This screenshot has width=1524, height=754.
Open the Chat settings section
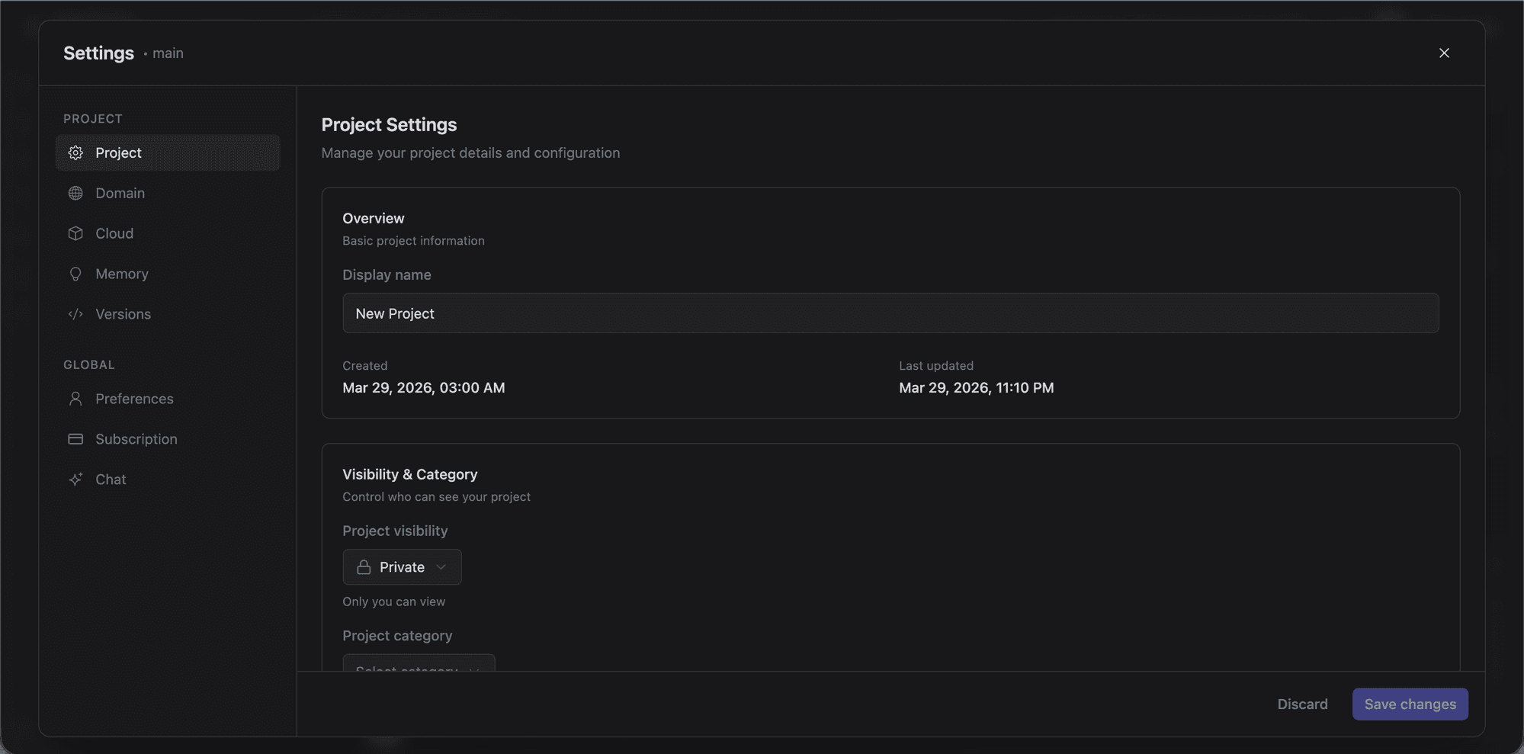coord(168,480)
